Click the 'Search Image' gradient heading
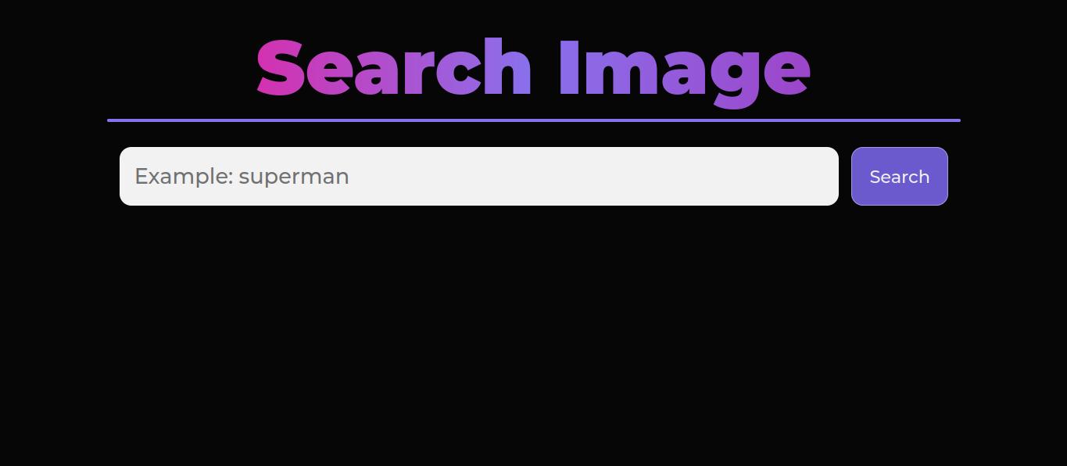 coord(533,70)
